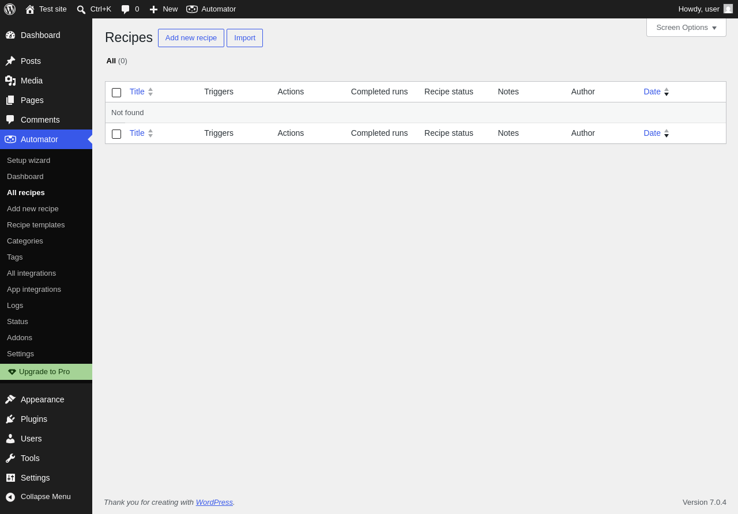Tick the select-all checkbox in table header
Viewport: 738px width, 514px height.
(116, 93)
